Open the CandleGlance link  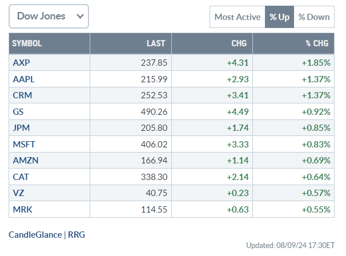(x=35, y=235)
